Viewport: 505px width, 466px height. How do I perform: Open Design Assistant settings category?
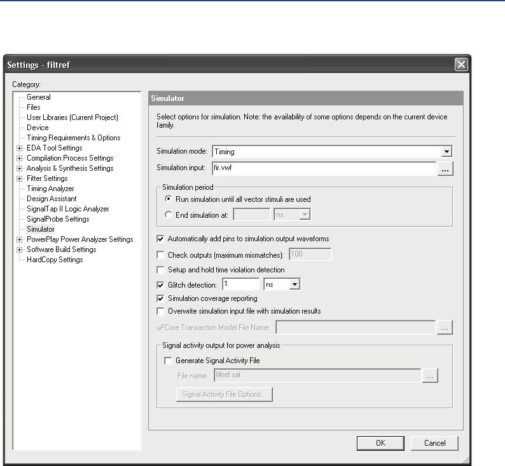click(51, 199)
